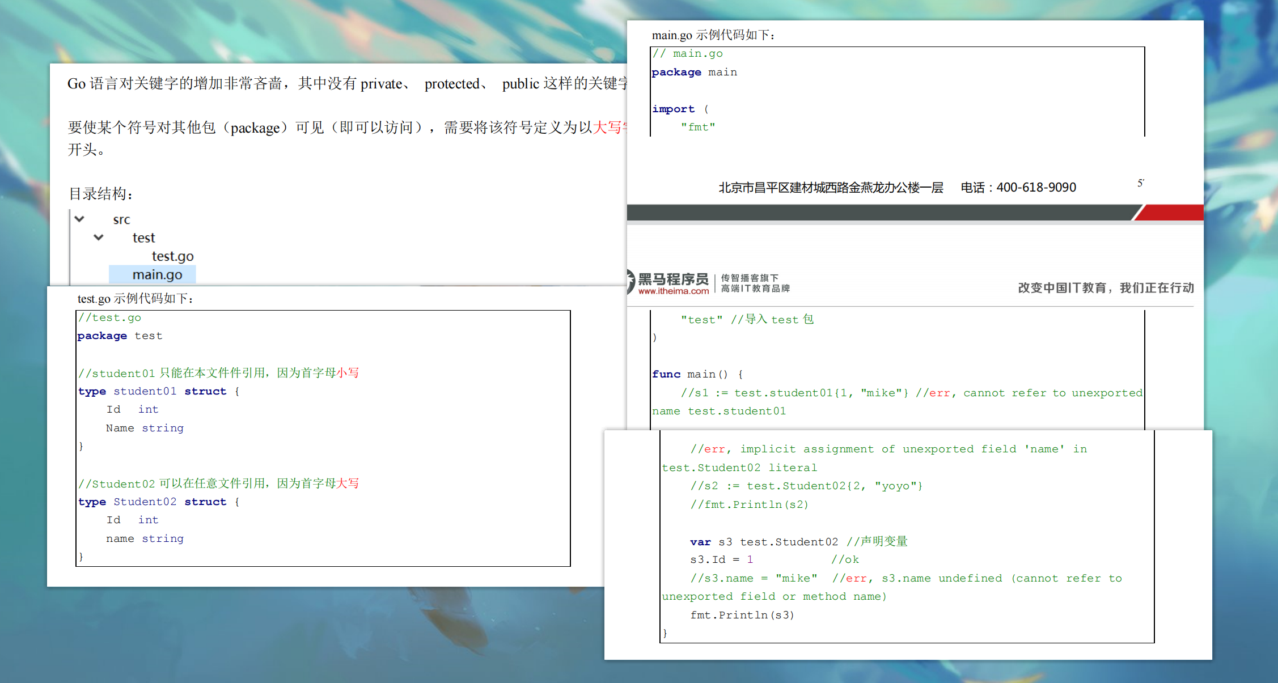The width and height of the screenshot is (1278, 683).
Task: Click the fmt.Println(s3) statement
Action: [x=742, y=615]
